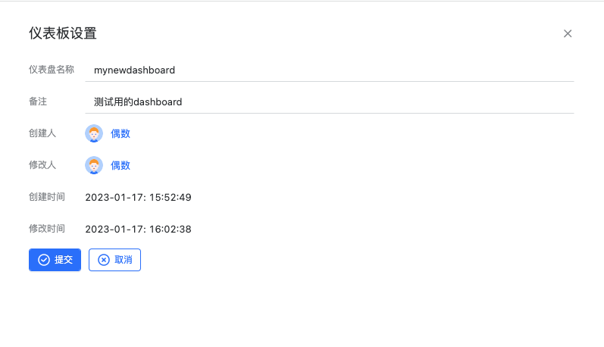Open the creator 偶数 name link
Viewport: 604px width, 347px height.
pos(120,133)
